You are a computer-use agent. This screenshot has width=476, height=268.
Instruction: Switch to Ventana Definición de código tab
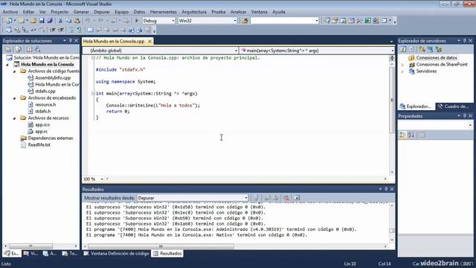tap(117, 253)
